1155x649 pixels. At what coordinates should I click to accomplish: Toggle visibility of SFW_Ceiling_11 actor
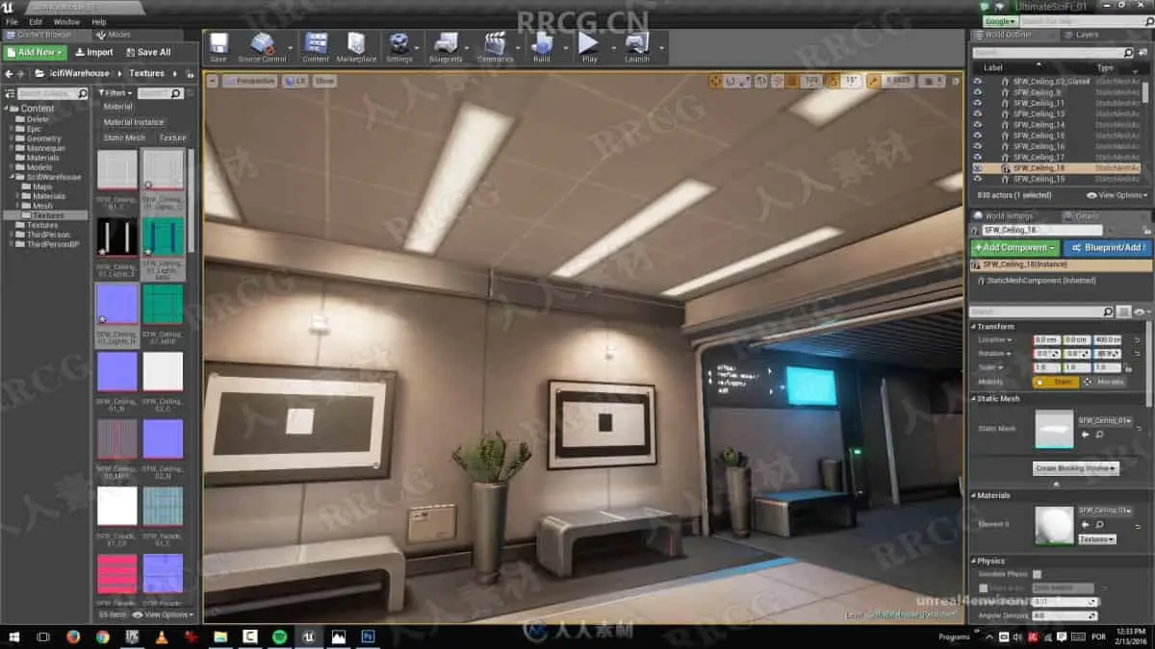point(978,103)
